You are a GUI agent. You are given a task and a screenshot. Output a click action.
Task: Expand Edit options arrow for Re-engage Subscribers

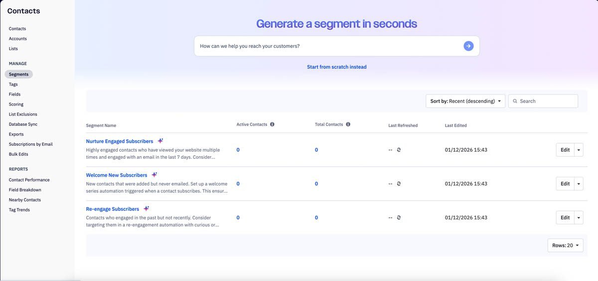click(x=579, y=217)
